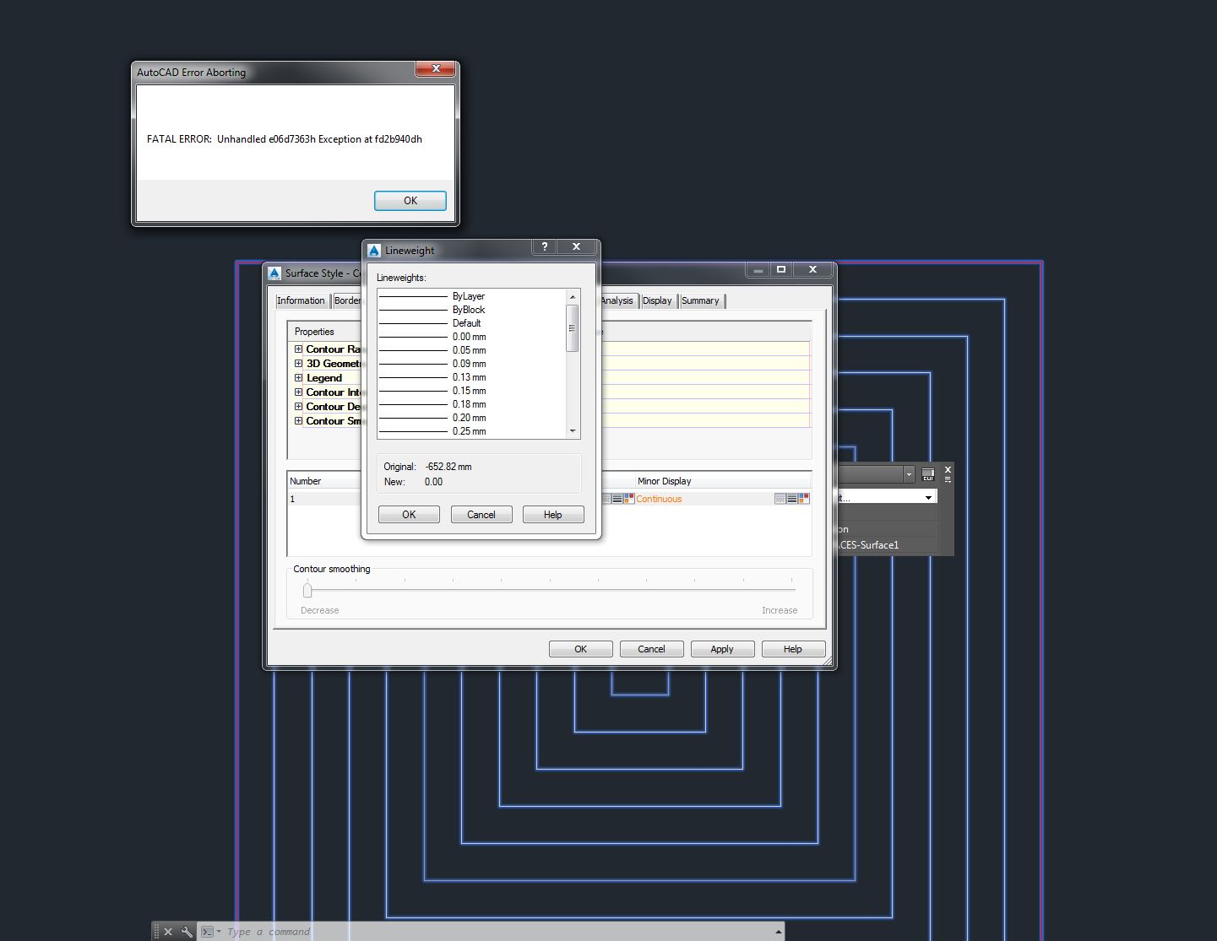Click Help in the Surface Style dialog
The image size is (1217, 941).
[x=793, y=649]
